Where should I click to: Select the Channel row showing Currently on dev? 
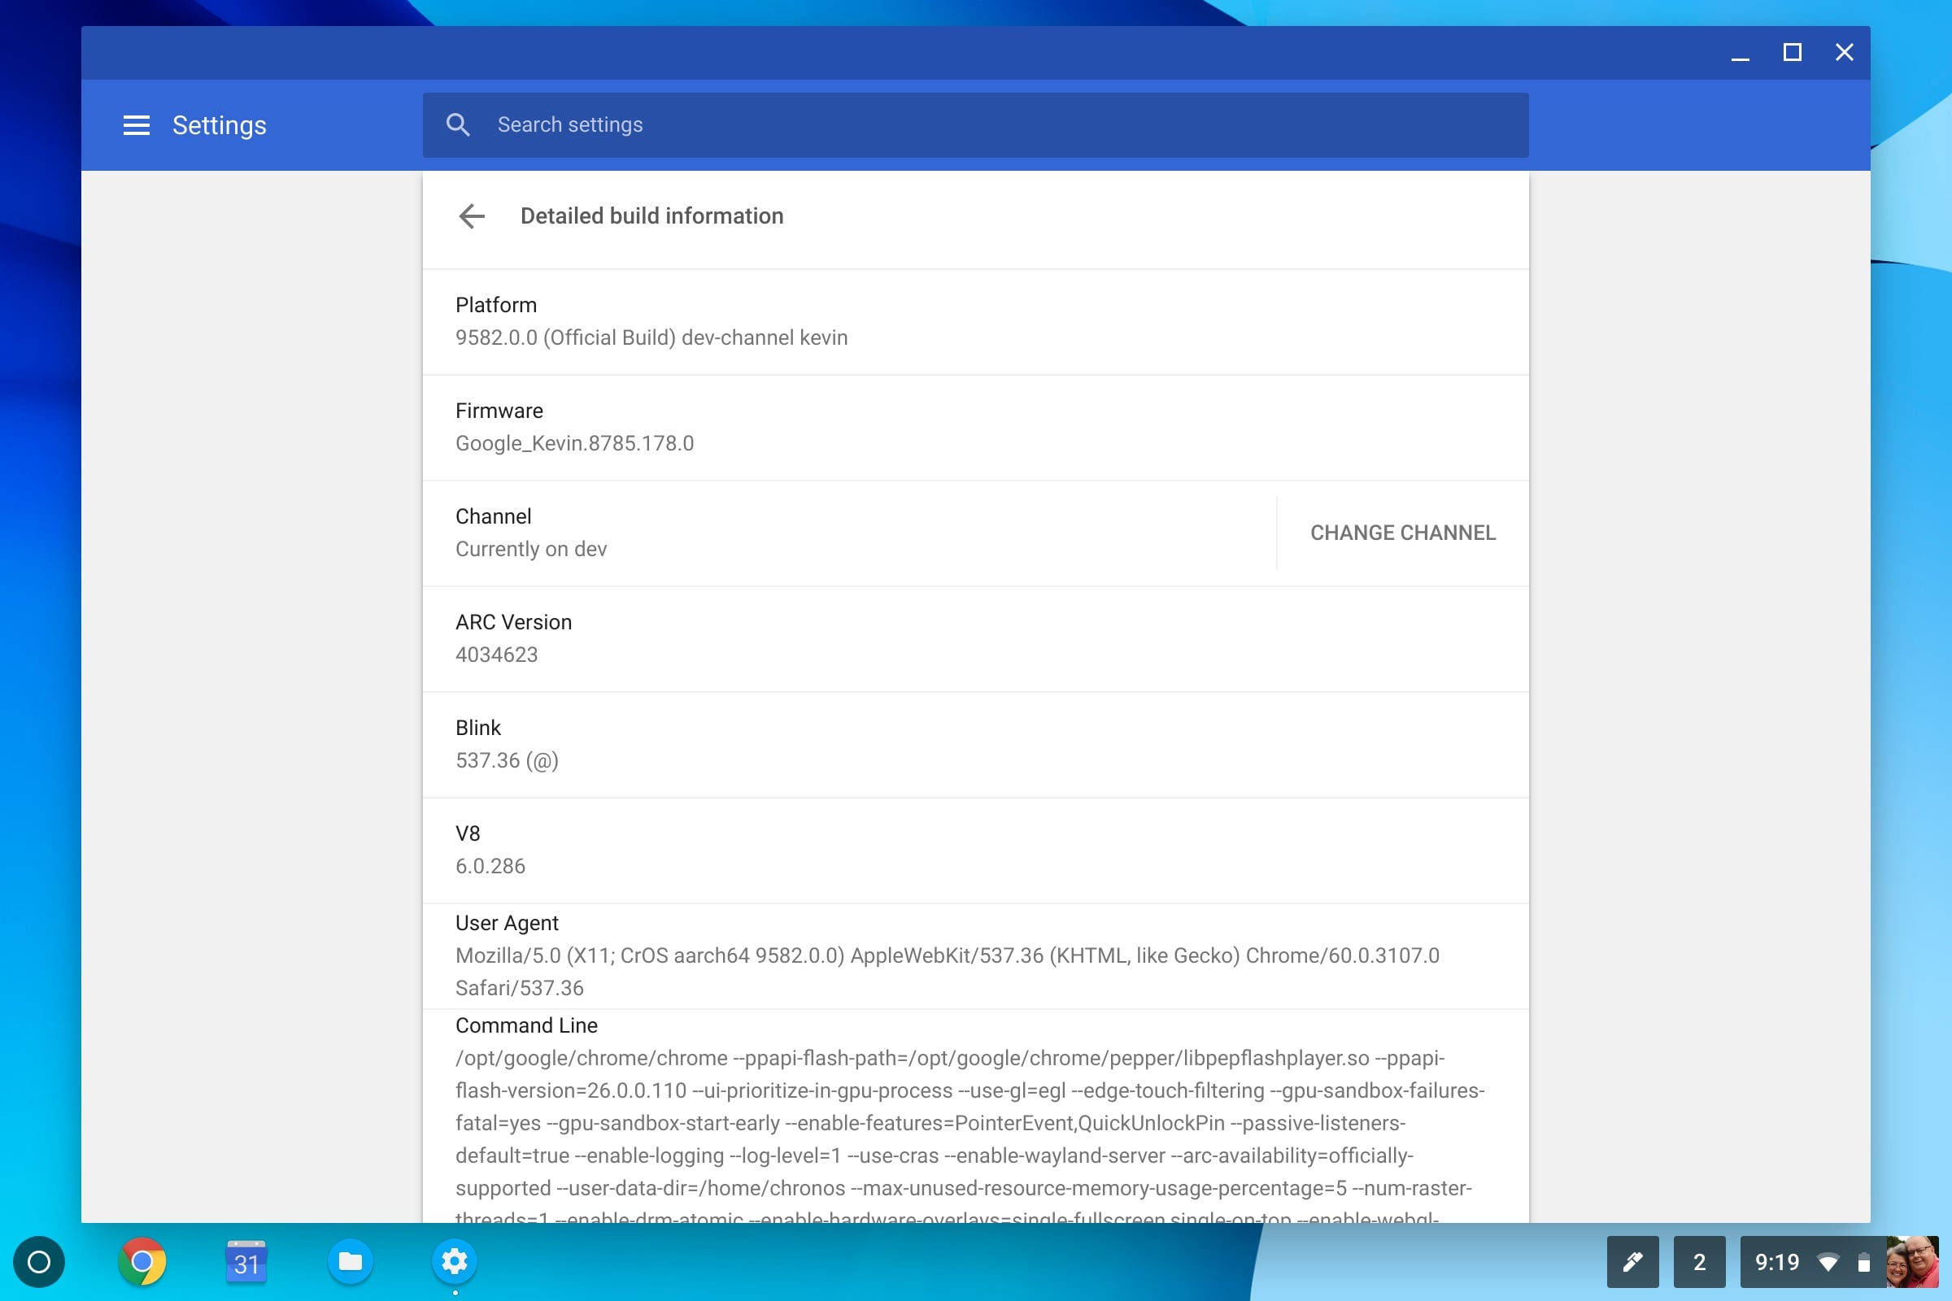[x=531, y=532]
